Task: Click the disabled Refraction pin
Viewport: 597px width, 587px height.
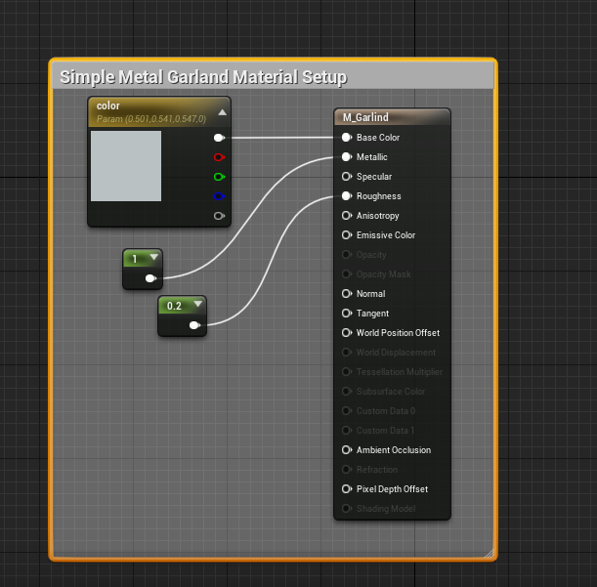Action: coord(347,470)
